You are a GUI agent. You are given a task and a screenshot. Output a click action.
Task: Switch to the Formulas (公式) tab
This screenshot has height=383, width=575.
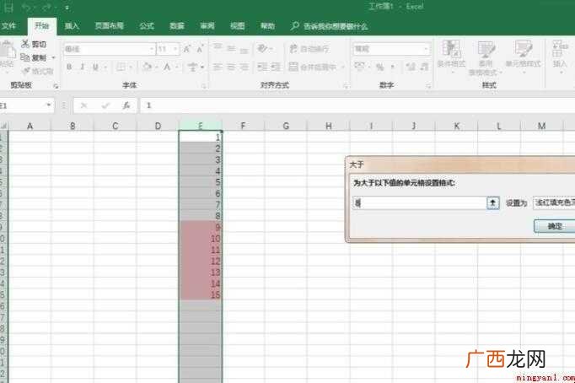click(x=147, y=25)
